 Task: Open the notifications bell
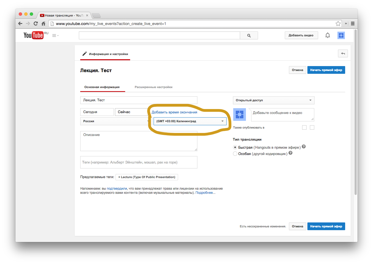328,35
